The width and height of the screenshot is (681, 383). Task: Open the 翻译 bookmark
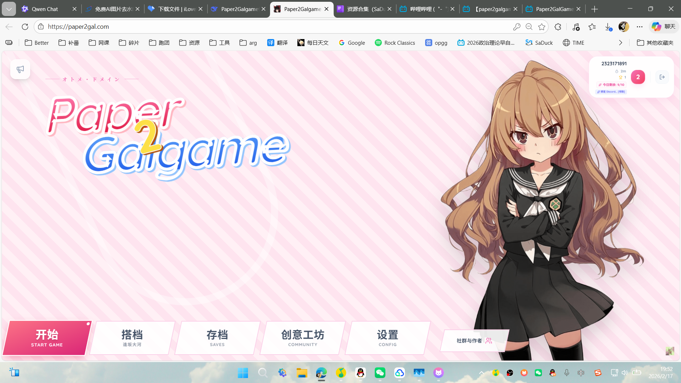pyautogui.click(x=278, y=43)
